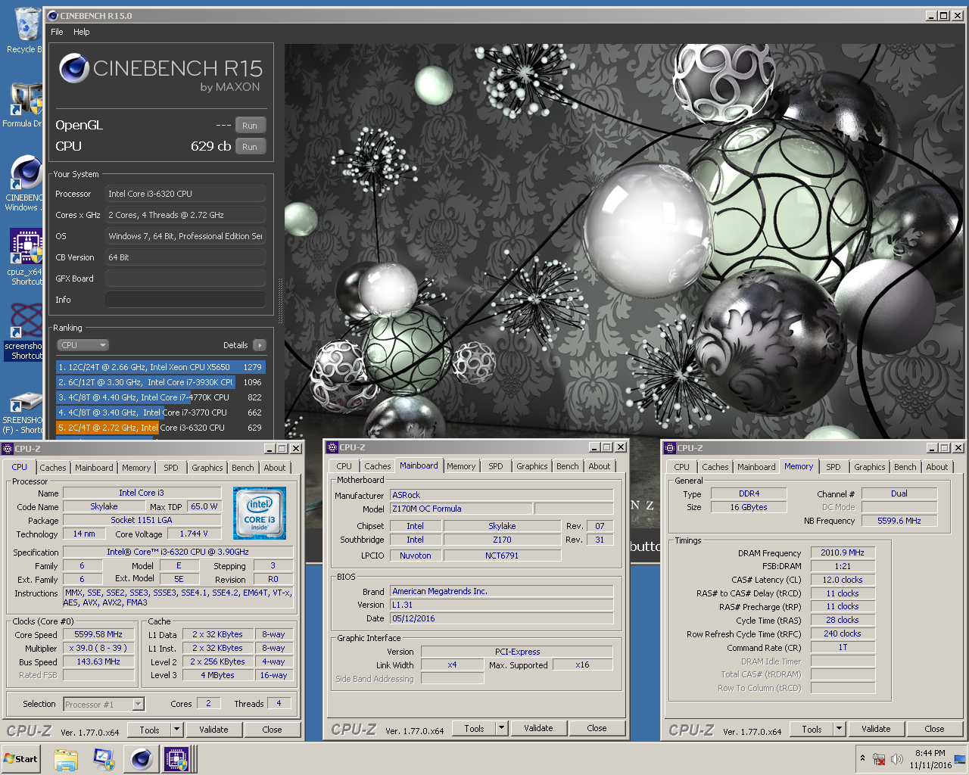Click the Cinebench title bar icon
The image size is (969, 775).
click(52, 15)
